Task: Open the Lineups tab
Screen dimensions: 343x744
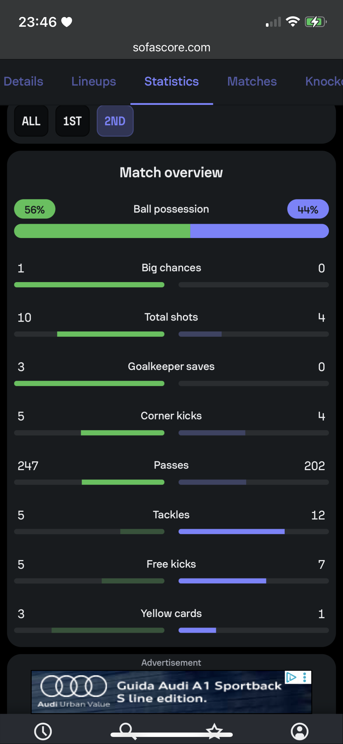Action: click(94, 81)
